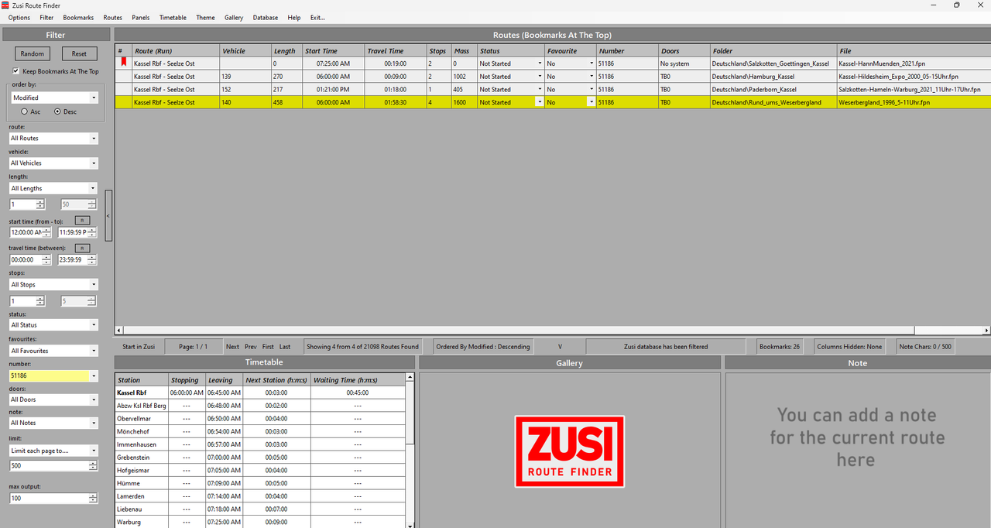Open the Routes menu

(113, 17)
